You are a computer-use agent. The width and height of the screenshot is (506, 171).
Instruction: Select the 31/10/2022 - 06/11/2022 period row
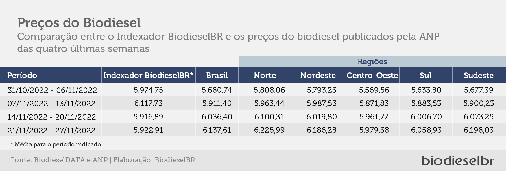click(253, 90)
